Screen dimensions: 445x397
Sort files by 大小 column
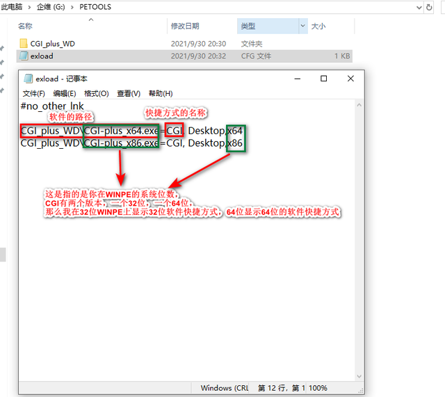pyautogui.click(x=318, y=26)
